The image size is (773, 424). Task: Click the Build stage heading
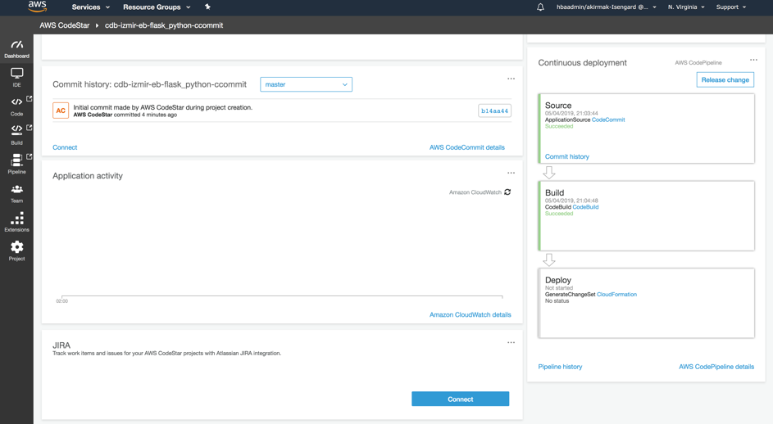click(555, 192)
